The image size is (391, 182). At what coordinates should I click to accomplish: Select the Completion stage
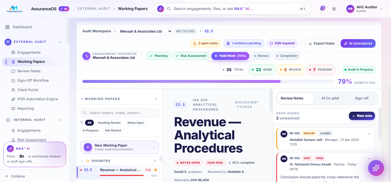tap(287, 56)
